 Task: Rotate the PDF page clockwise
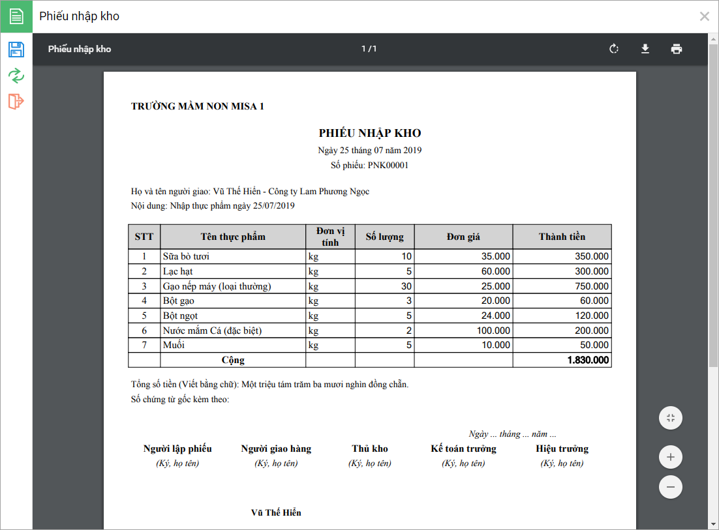[614, 48]
